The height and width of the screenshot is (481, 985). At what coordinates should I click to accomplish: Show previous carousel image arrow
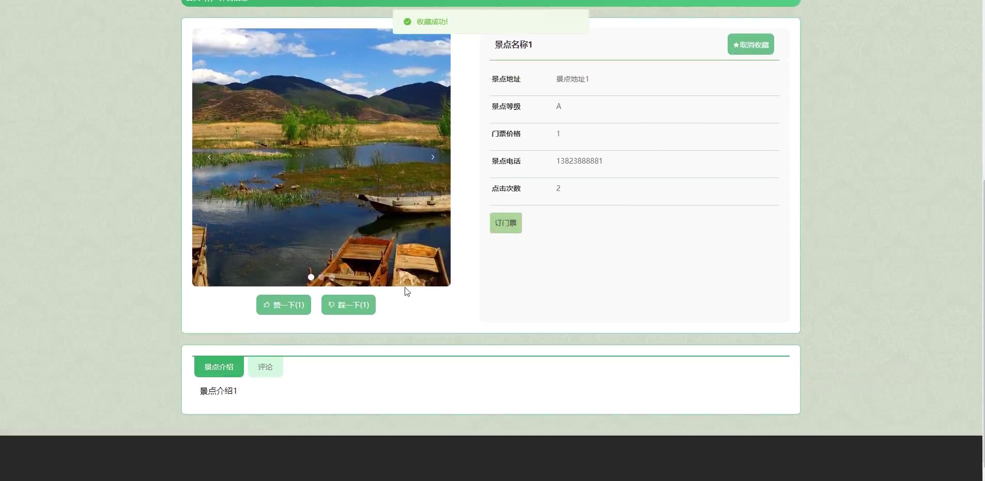click(209, 157)
